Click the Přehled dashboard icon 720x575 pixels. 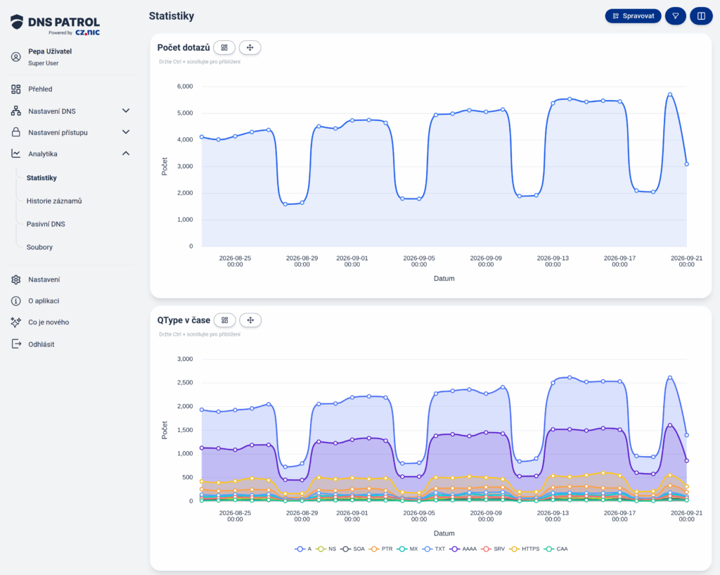16,89
